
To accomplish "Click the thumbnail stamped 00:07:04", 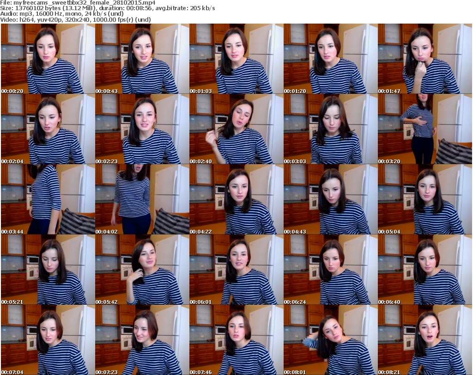I will 48,340.
